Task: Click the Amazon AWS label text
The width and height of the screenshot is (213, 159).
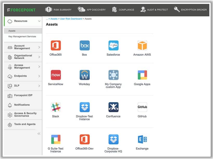Action: 142,55
